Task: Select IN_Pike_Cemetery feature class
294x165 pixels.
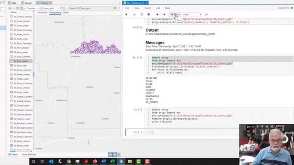Action: click(21, 57)
